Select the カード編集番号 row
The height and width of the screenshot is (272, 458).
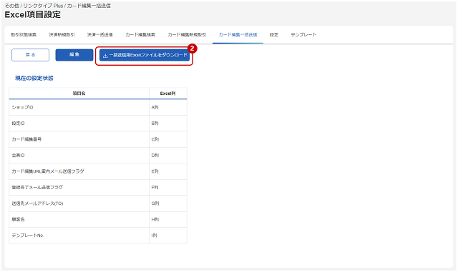click(98, 139)
